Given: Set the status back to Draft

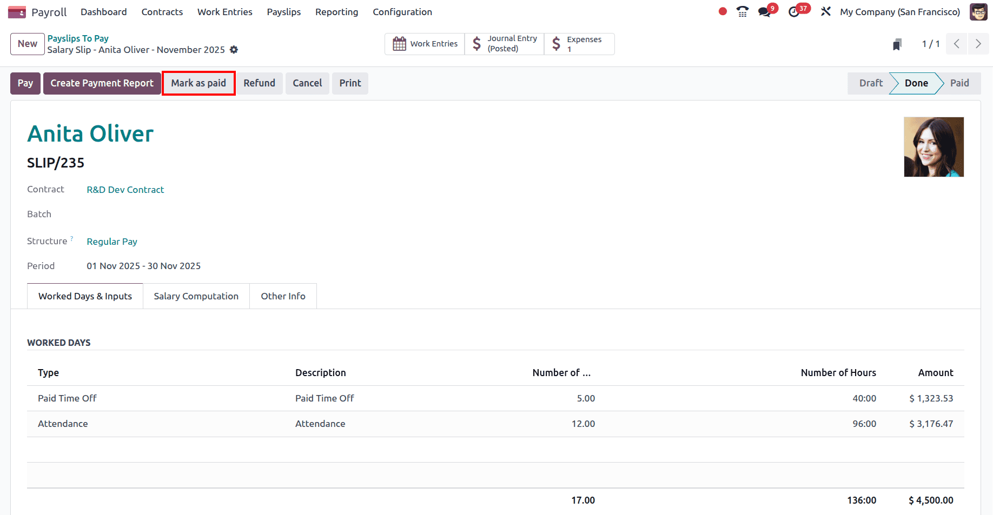Looking at the screenshot, I should pos(870,83).
